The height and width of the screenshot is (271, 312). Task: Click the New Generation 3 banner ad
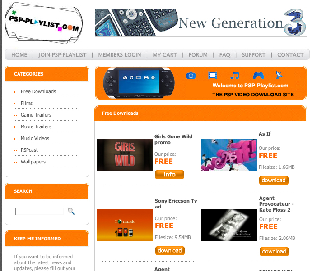201,23
